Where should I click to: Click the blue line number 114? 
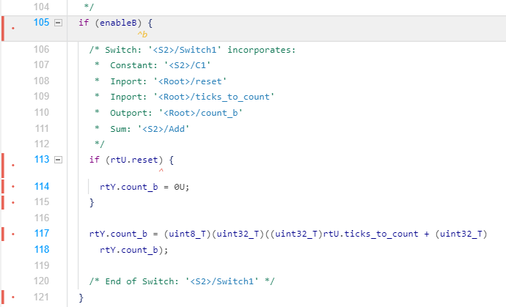[41, 187]
